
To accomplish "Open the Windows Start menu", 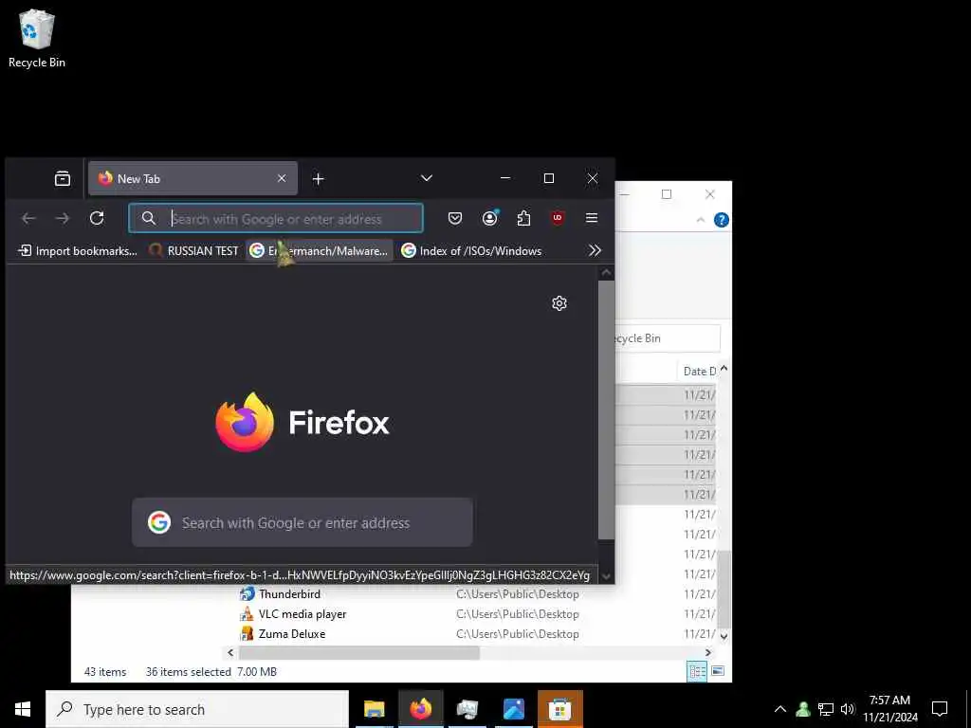I will coord(23,709).
